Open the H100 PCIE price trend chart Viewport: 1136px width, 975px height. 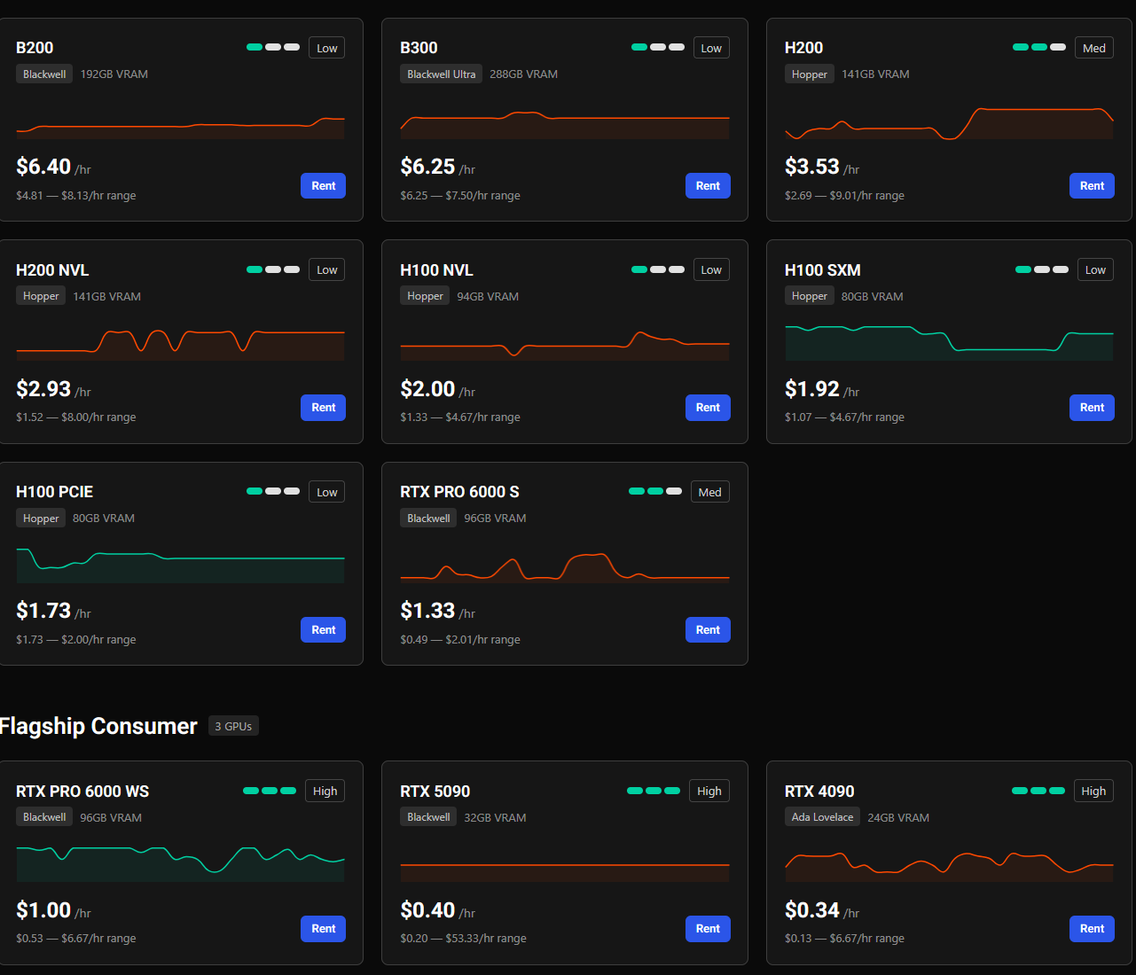click(x=181, y=565)
